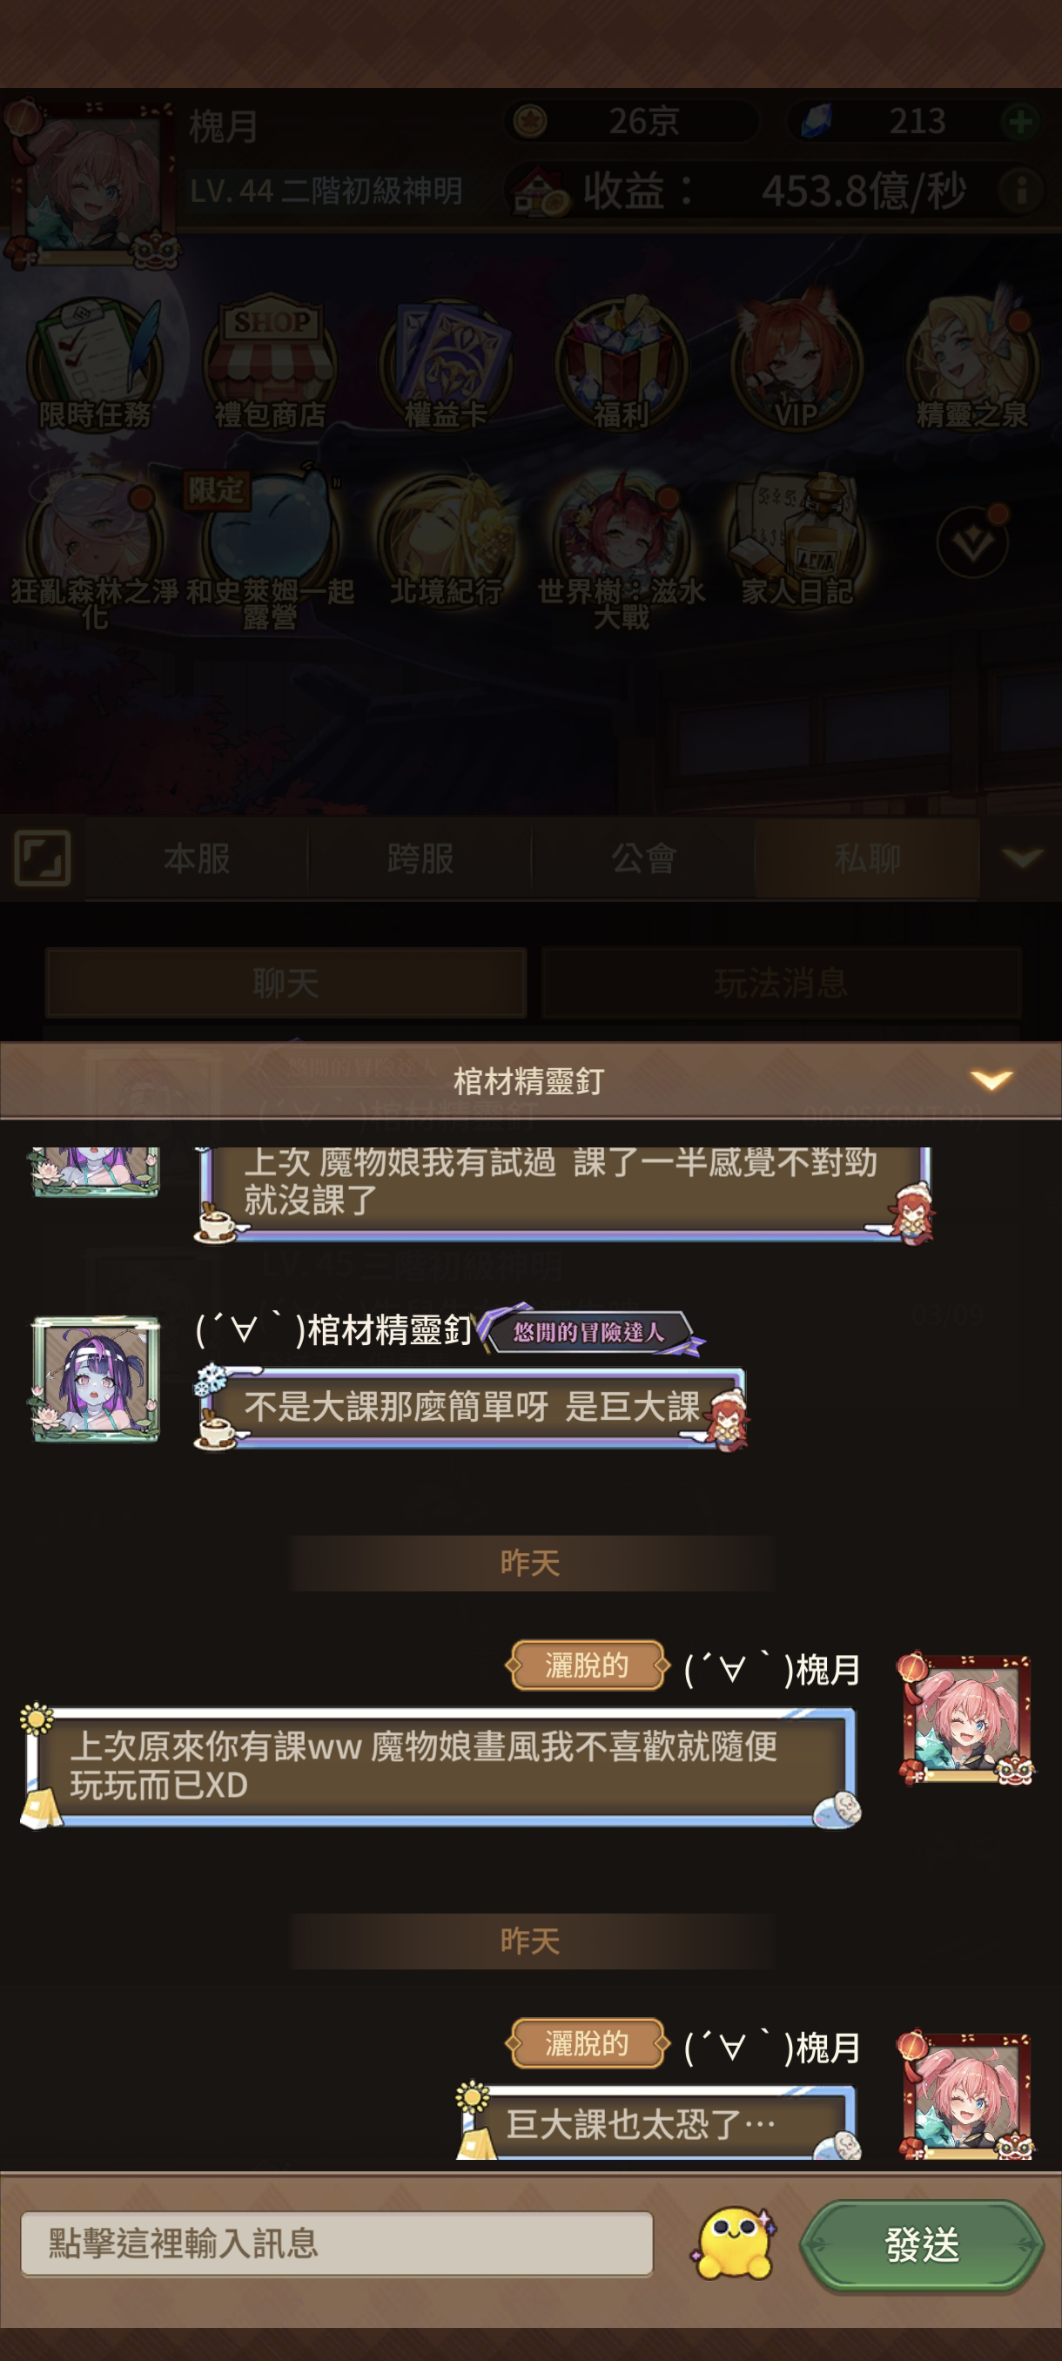This screenshot has height=2361, width=1062.
Task: Click the green 發送 send button
Action: point(922,2244)
